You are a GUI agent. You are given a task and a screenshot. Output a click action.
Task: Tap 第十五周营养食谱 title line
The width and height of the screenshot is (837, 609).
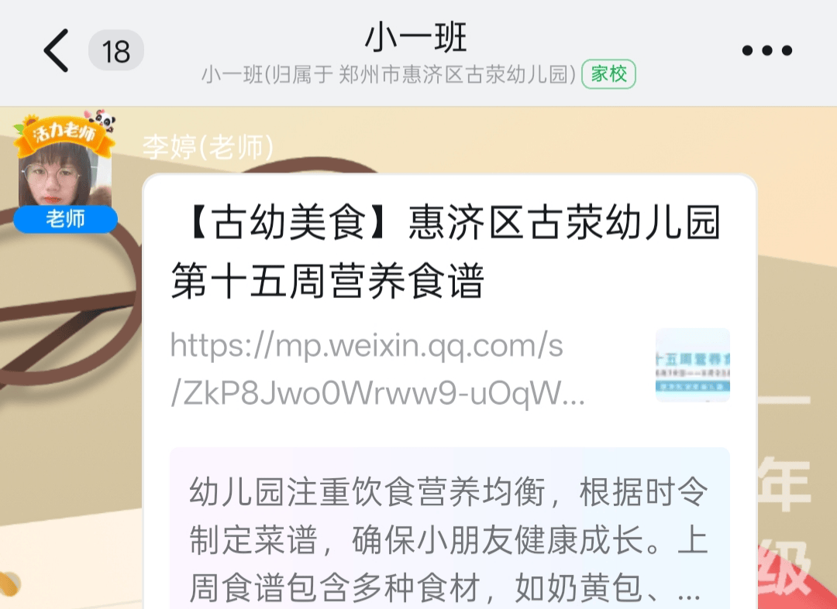tap(327, 281)
